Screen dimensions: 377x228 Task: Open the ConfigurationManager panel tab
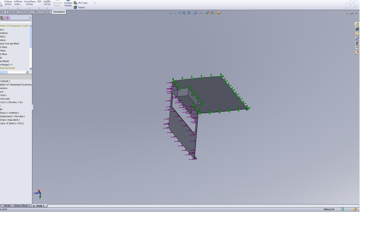click(2, 18)
